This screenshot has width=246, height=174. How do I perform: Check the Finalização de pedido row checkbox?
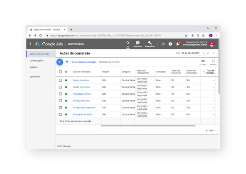pyautogui.click(x=60, y=114)
